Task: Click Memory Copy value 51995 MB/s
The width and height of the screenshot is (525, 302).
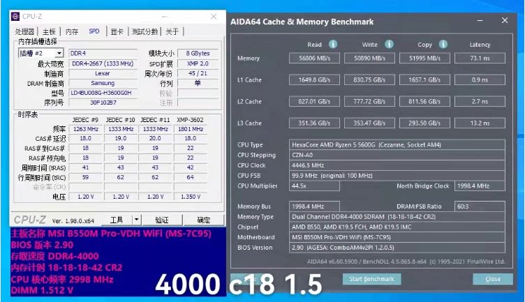Action: [x=424, y=58]
